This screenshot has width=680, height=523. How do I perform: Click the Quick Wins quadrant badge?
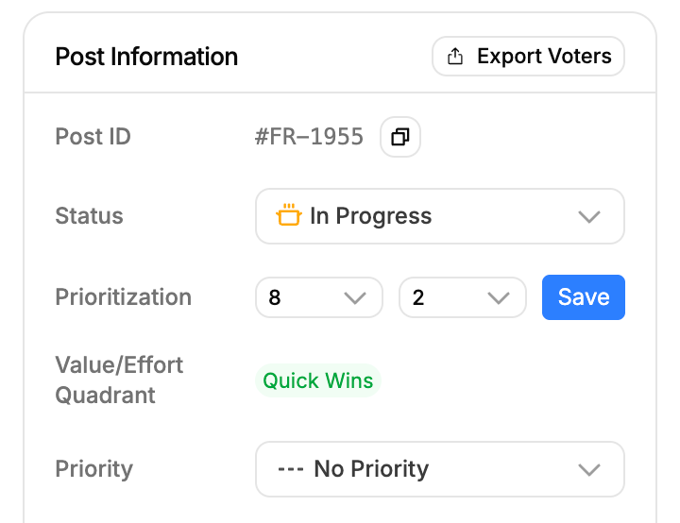[x=317, y=381]
